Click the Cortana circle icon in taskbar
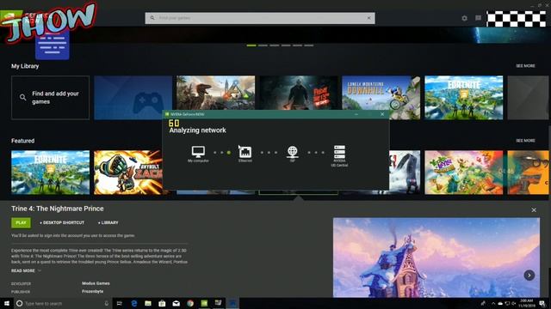This screenshot has width=551, height=309. point(19,303)
